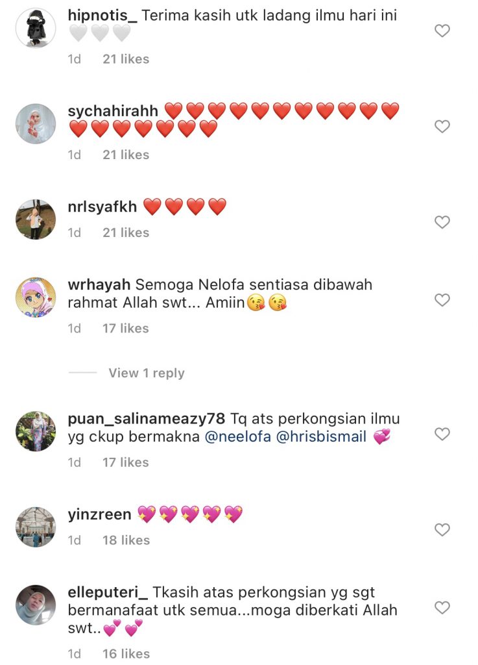Image resolution: width=478 pixels, height=665 pixels.
Task: Open hipnotis_ profile picture
Action: [x=36, y=28]
